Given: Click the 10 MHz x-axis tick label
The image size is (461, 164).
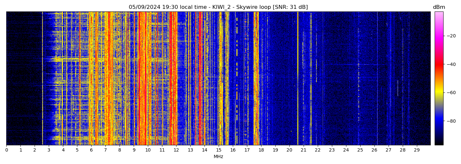Looking at the screenshot, I should point(148,150).
